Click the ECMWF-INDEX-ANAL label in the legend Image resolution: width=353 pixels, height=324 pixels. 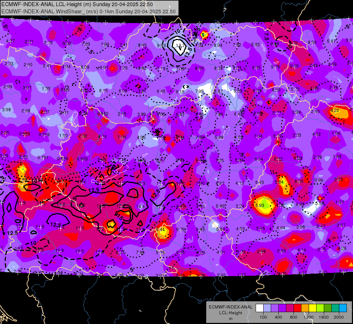click(x=230, y=307)
